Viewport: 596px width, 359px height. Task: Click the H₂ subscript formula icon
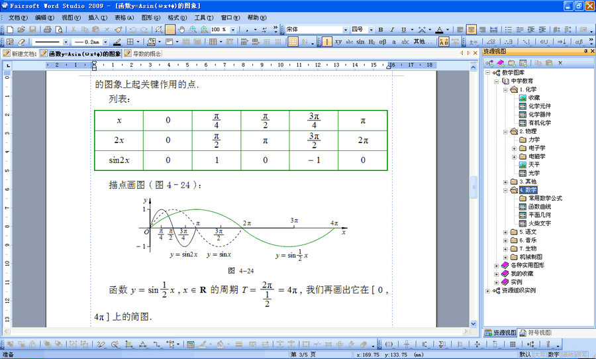[x=372, y=42]
